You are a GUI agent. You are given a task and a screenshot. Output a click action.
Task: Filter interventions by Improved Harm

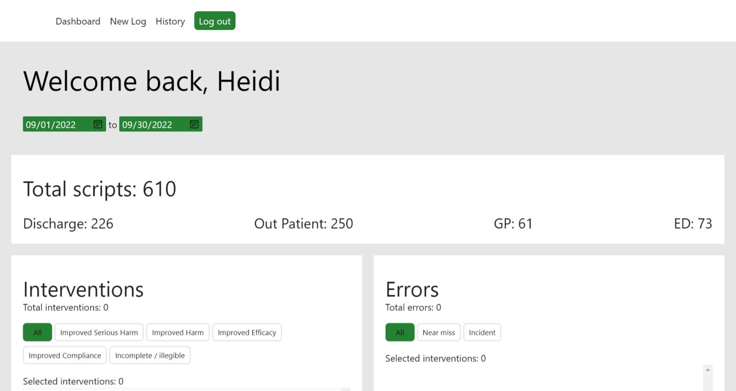coord(178,332)
